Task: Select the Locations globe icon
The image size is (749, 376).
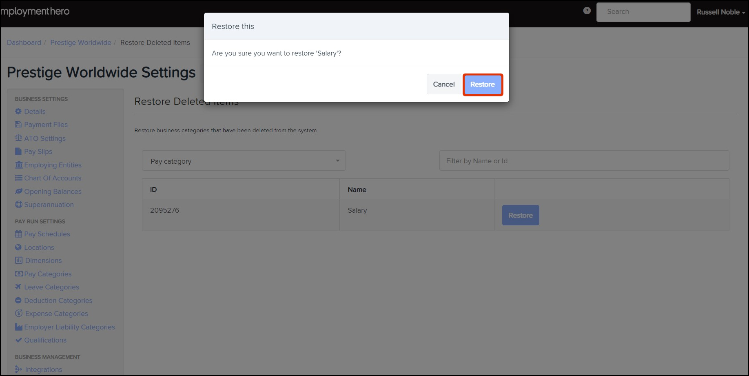Action: [x=18, y=247]
